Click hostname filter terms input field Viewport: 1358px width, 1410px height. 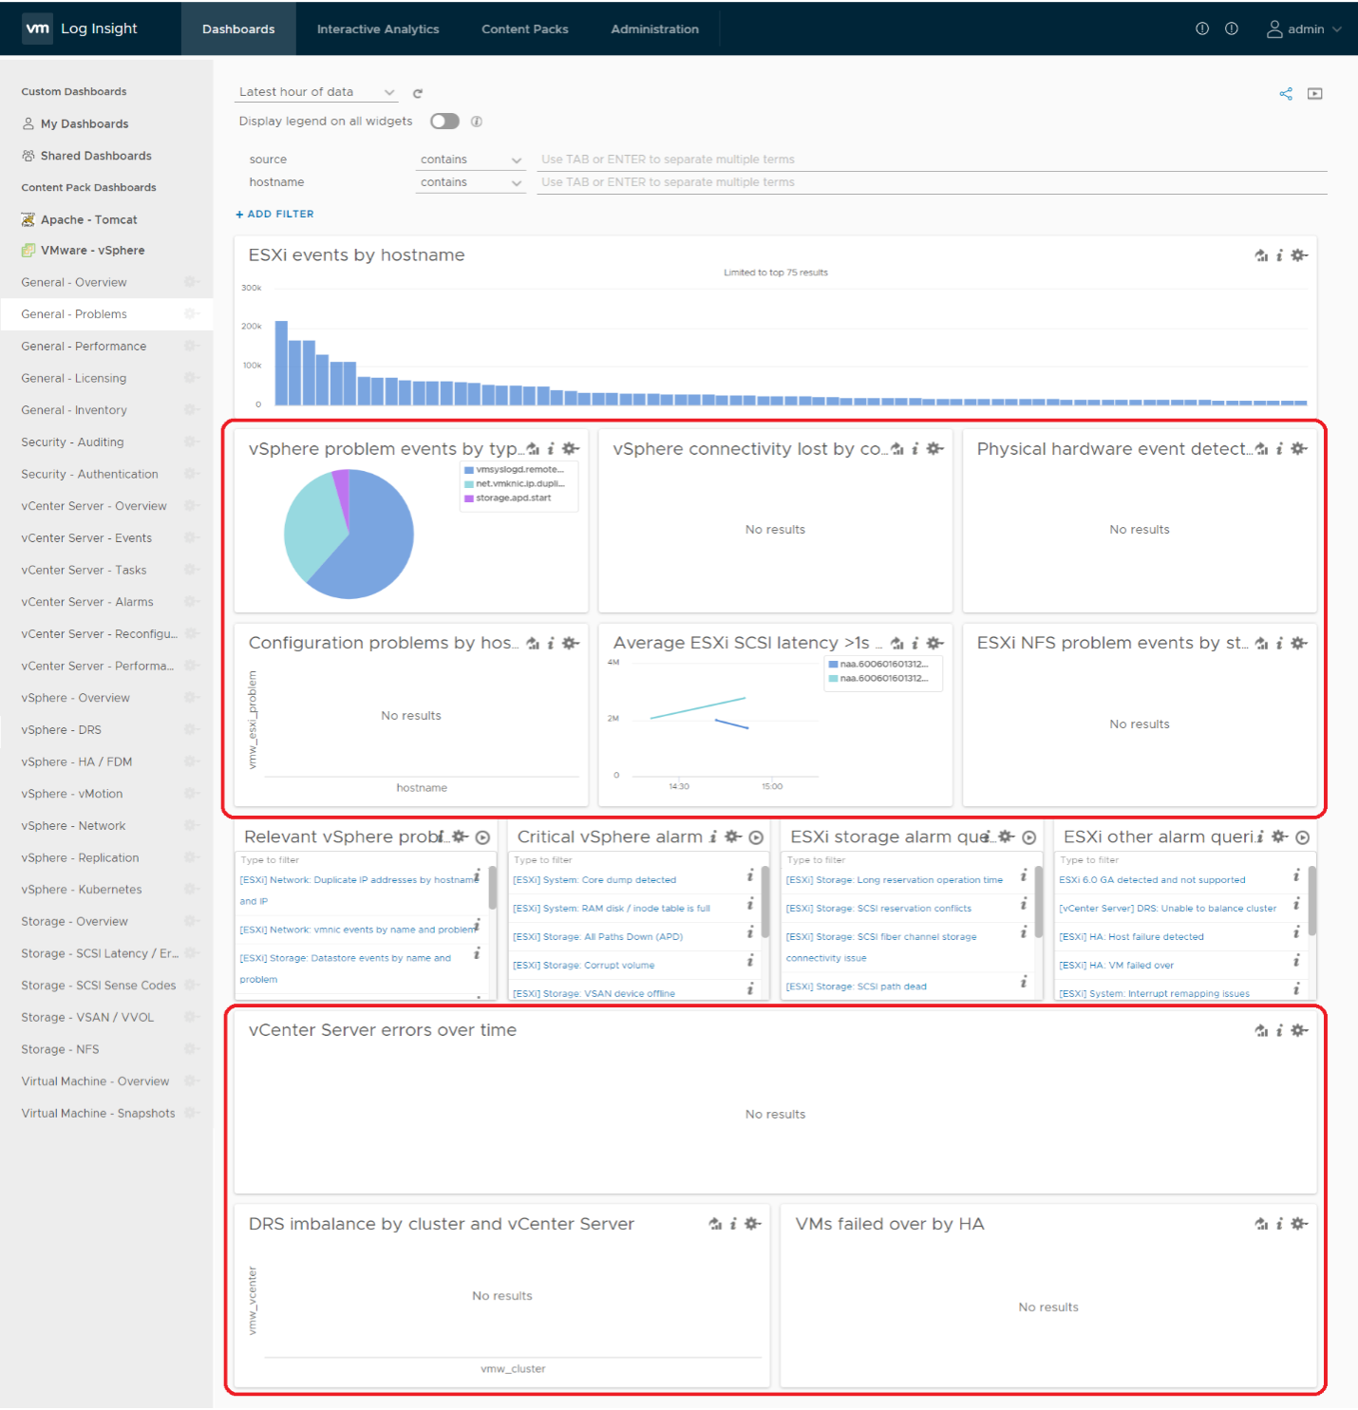[933, 182]
